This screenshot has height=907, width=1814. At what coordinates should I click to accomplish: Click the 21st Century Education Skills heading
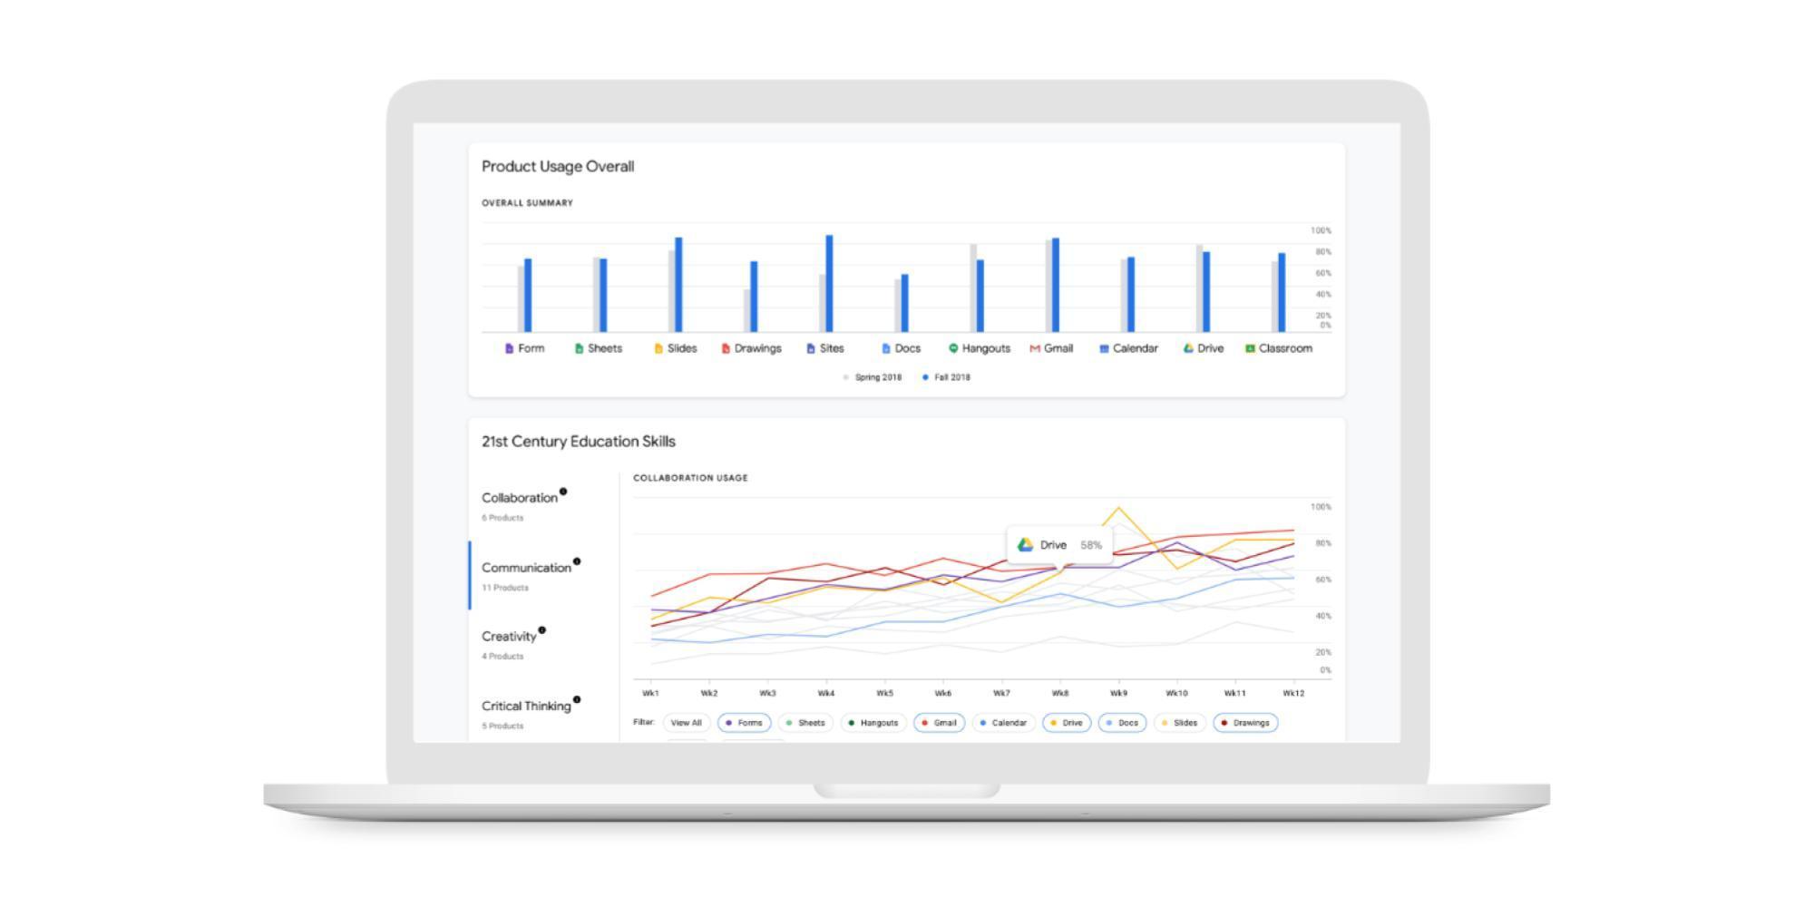[x=579, y=442]
